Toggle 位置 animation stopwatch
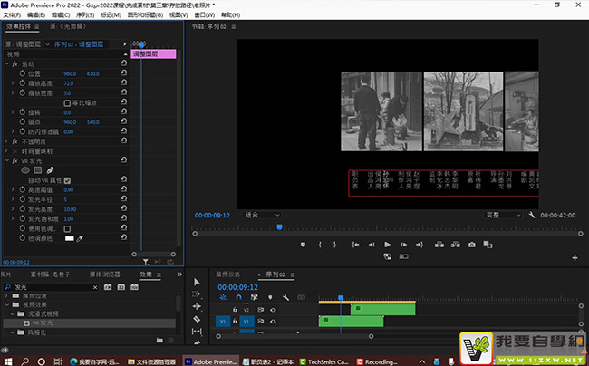The width and height of the screenshot is (589, 366). pyautogui.click(x=22, y=73)
